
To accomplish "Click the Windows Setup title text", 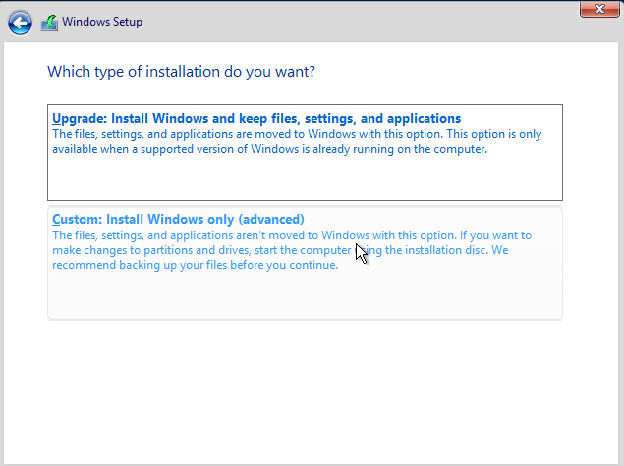I will coord(102,22).
